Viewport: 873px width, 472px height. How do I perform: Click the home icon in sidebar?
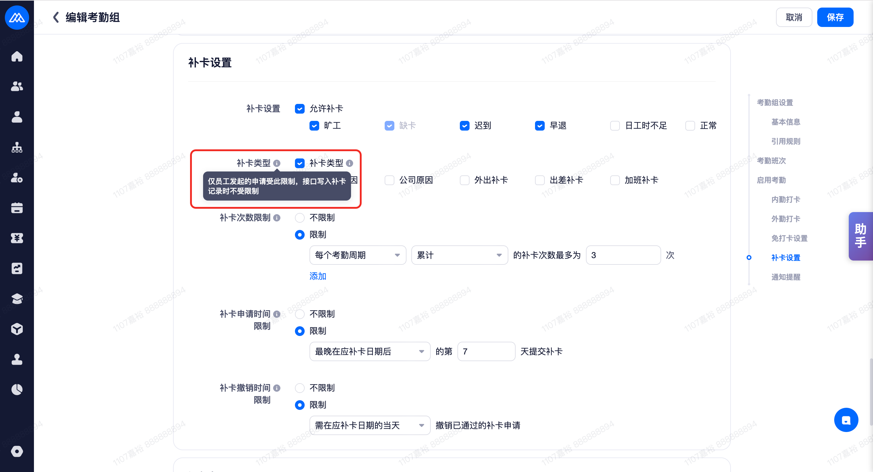pos(17,56)
